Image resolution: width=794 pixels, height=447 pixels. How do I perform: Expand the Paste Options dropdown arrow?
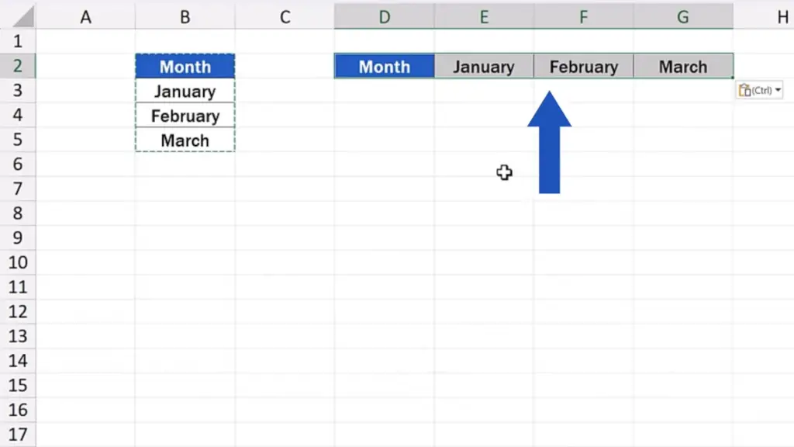click(x=778, y=90)
